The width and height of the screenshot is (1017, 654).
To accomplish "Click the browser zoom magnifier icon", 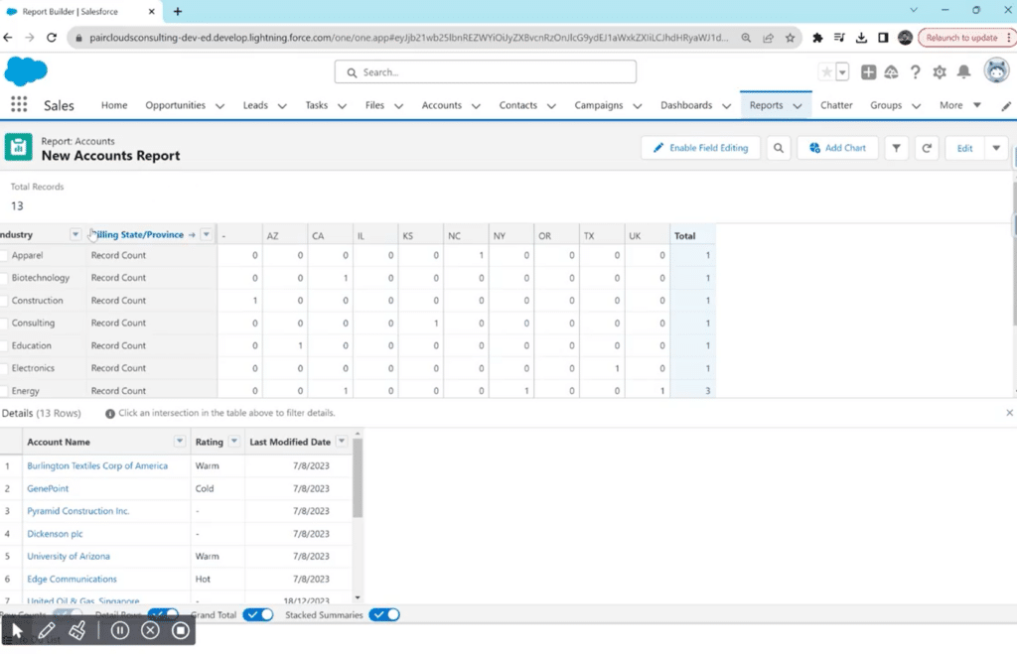I will [x=746, y=38].
